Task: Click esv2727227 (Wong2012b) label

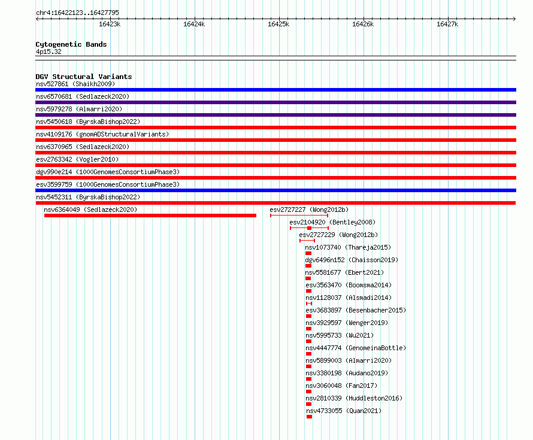Action: 309,210
